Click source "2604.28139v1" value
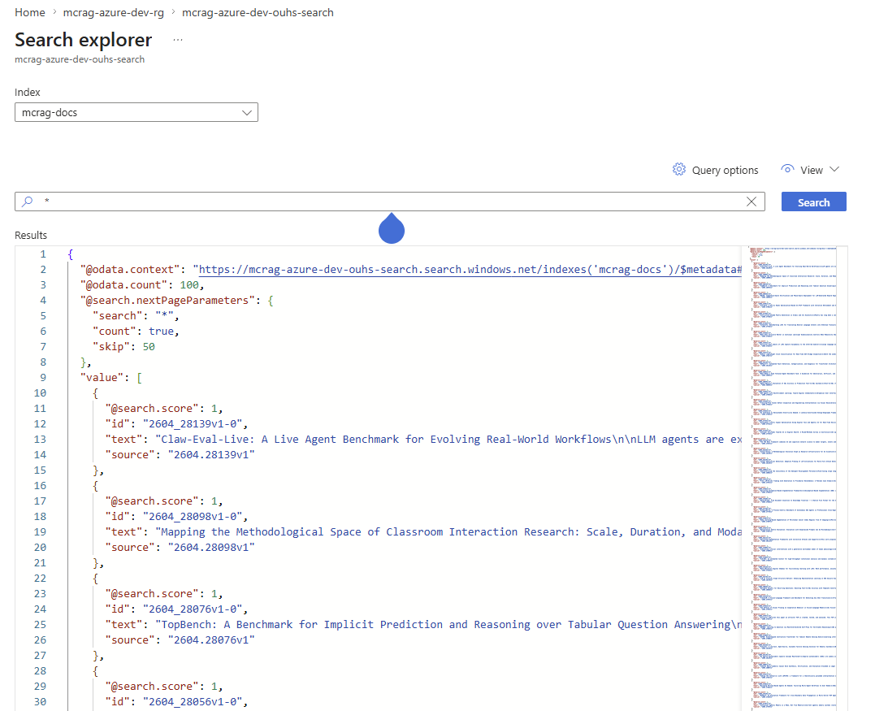Viewport: 875px width, 711px height. tap(211, 455)
